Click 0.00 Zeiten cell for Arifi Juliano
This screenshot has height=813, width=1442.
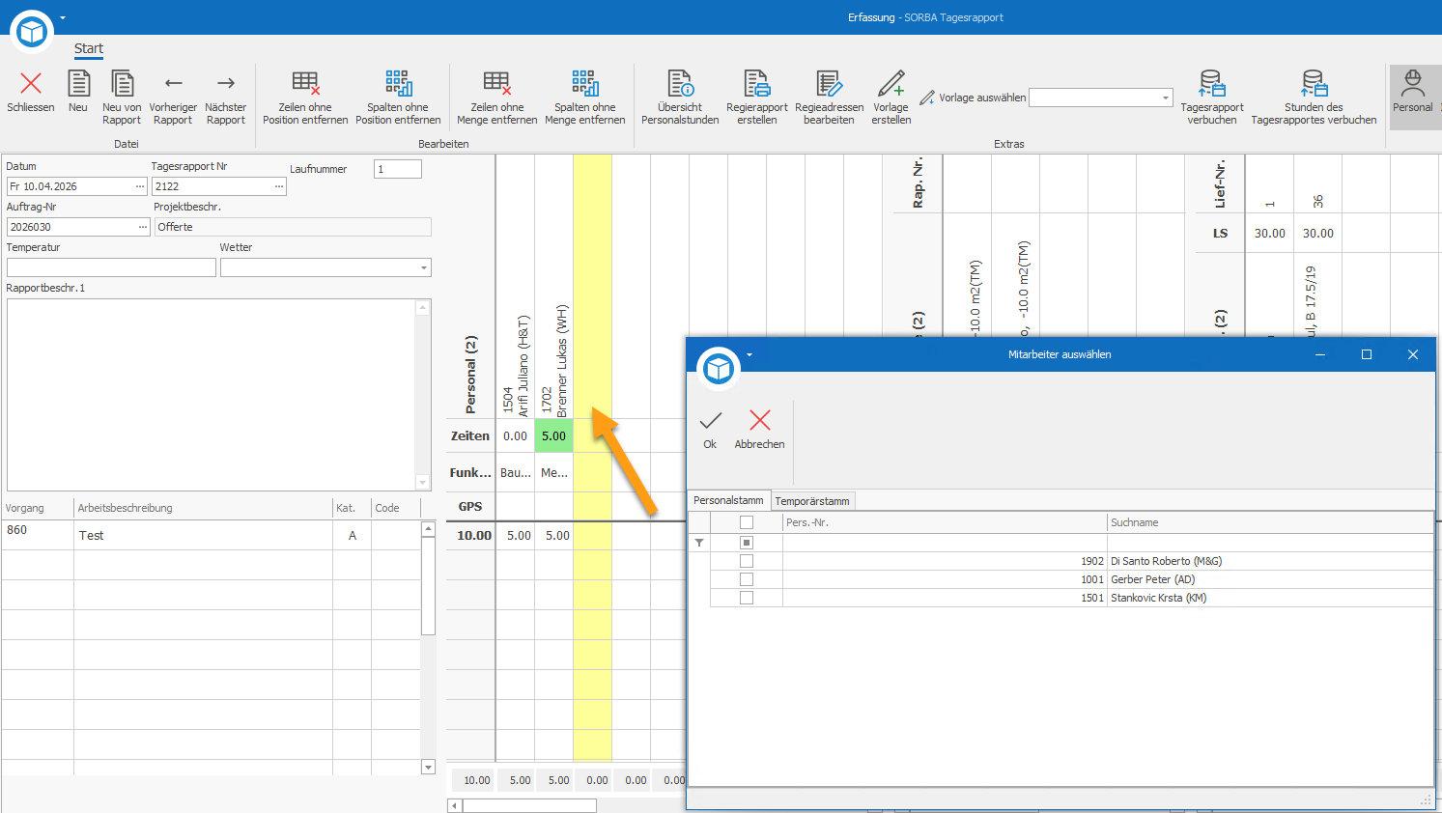(515, 436)
